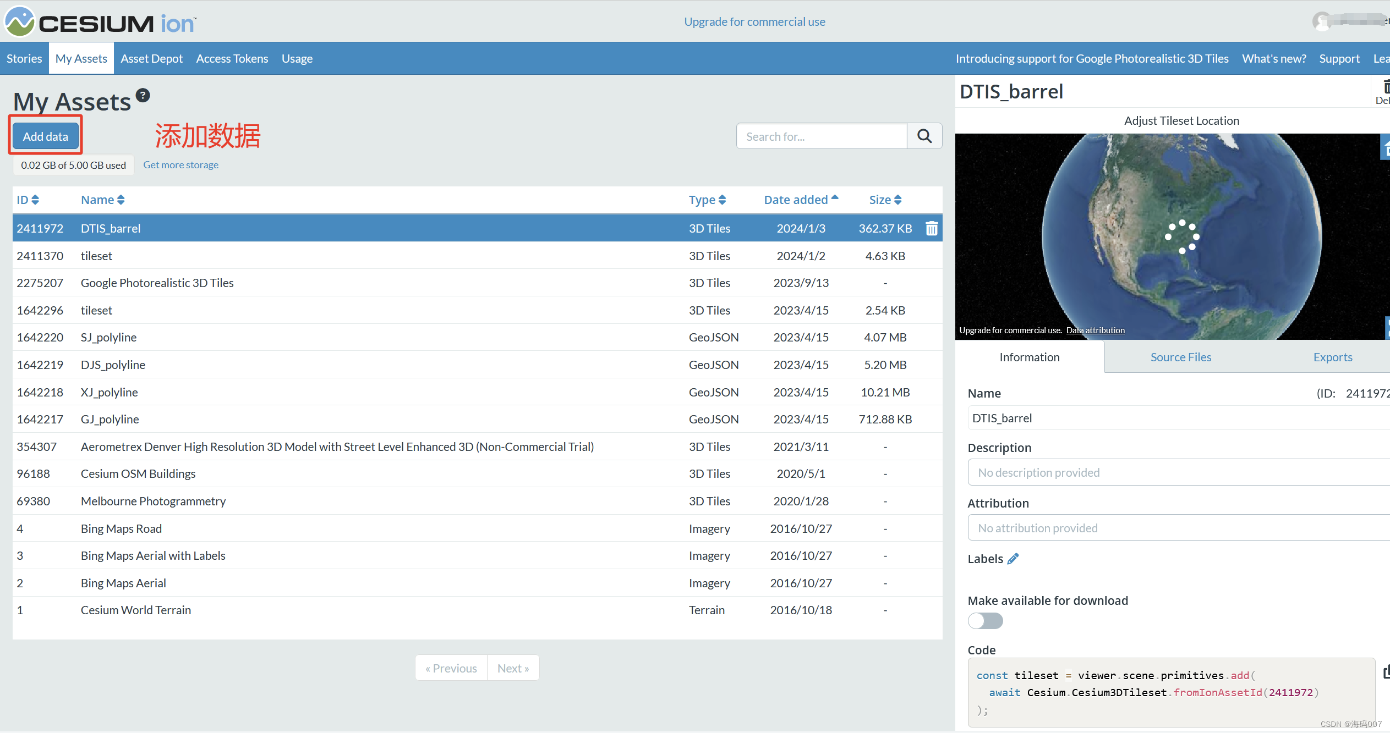Click the Add data button

point(46,136)
